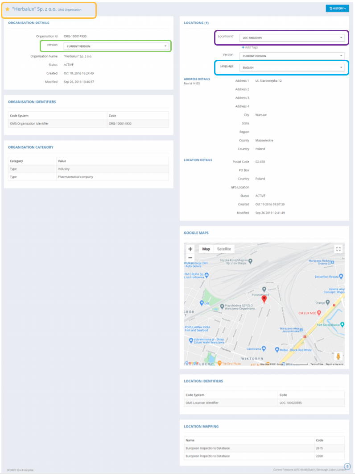
Task: Open the organisation Version dropdown
Action: [117, 46]
